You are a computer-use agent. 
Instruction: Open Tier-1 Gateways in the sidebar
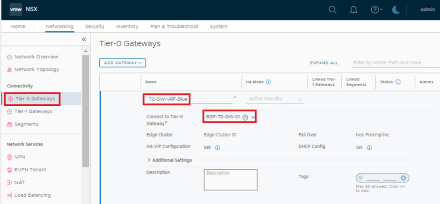pyautogui.click(x=33, y=111)
